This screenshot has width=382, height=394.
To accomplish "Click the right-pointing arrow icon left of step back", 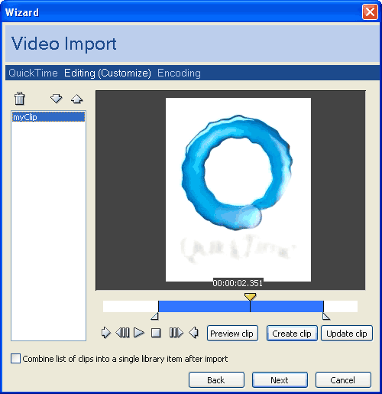I will [x=106, y=333].
